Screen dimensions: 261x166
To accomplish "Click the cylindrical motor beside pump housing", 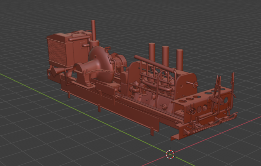I will pos(119,62).
